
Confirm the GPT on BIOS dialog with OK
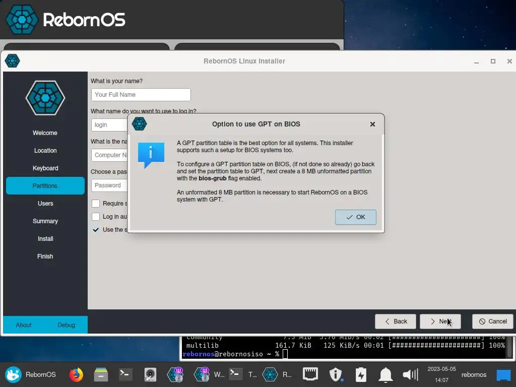click(355, 217)
